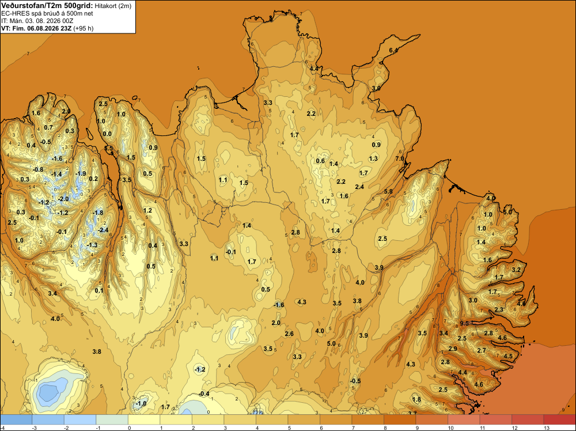Click the temperature value '2.7'

coord(482,350)
